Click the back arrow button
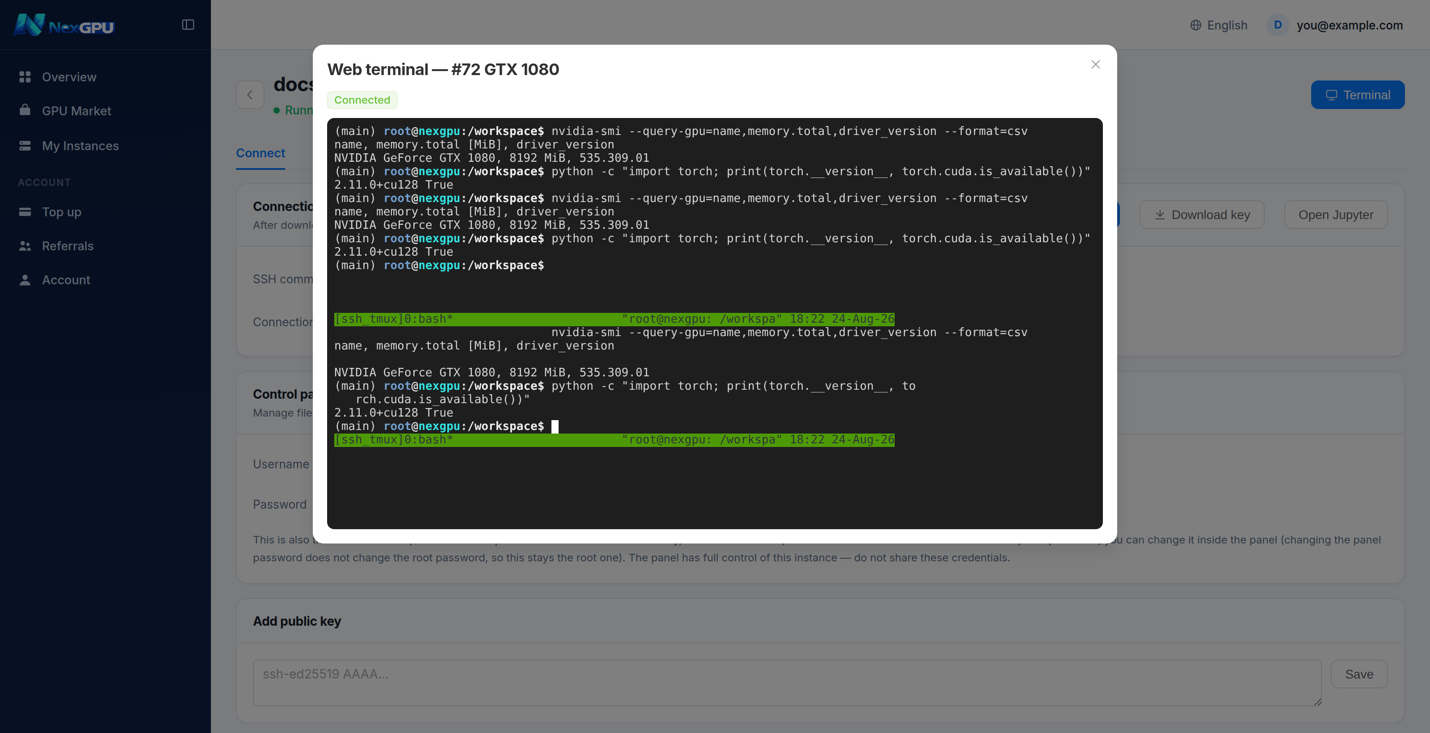The height and width of the screenshot is (733, 1430). click(x=250, y=95)
